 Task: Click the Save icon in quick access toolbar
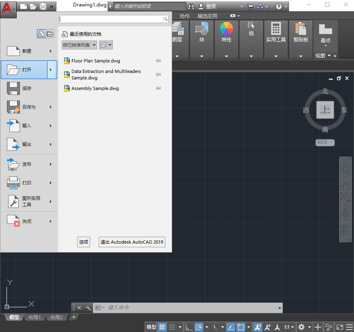[43, 6]
